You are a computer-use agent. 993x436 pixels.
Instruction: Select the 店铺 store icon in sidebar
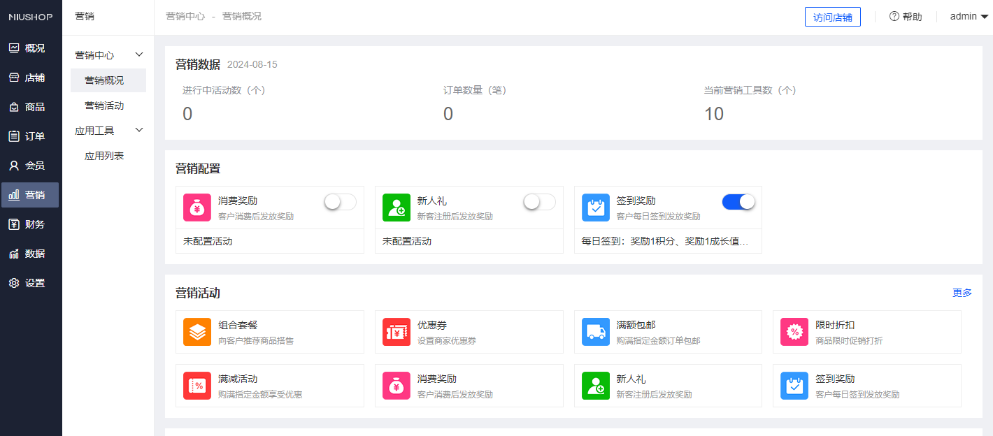(30, 77)
